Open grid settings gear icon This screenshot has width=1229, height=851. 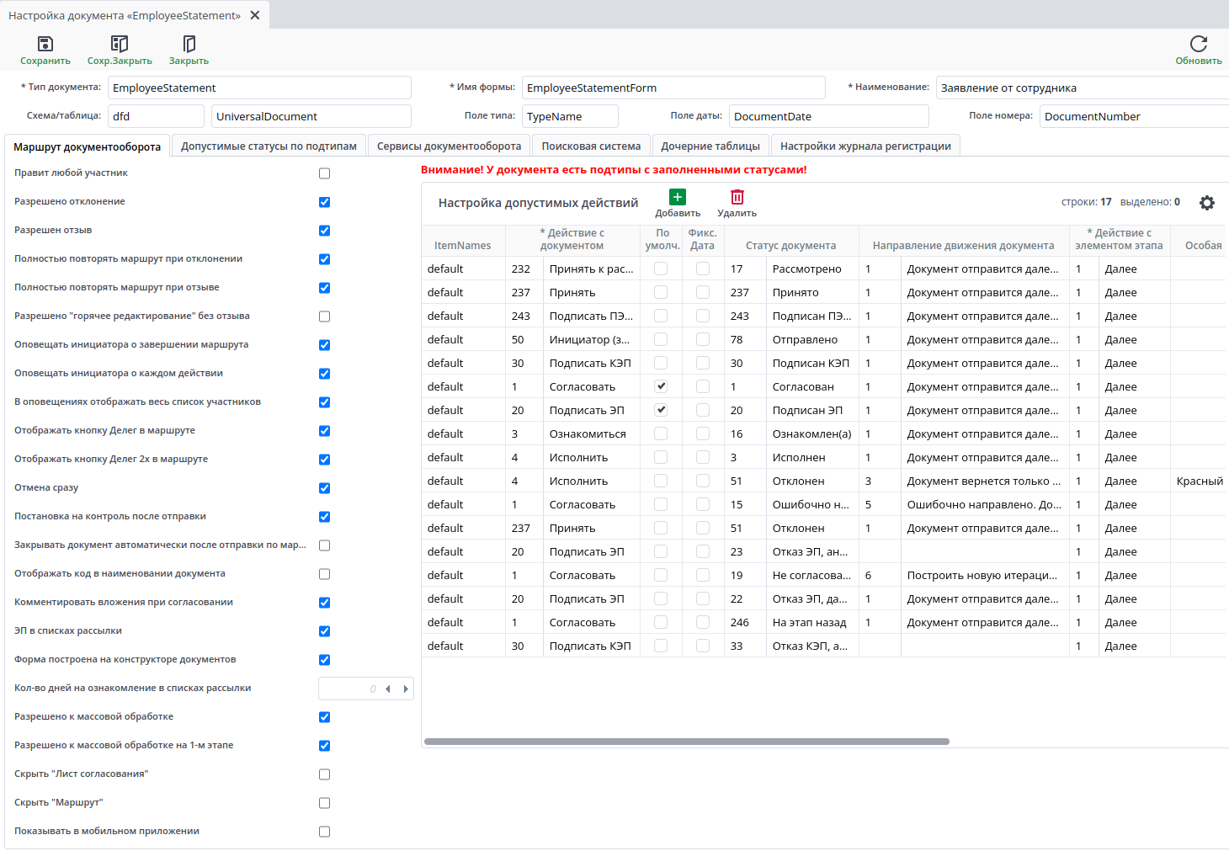point(1206,203)
